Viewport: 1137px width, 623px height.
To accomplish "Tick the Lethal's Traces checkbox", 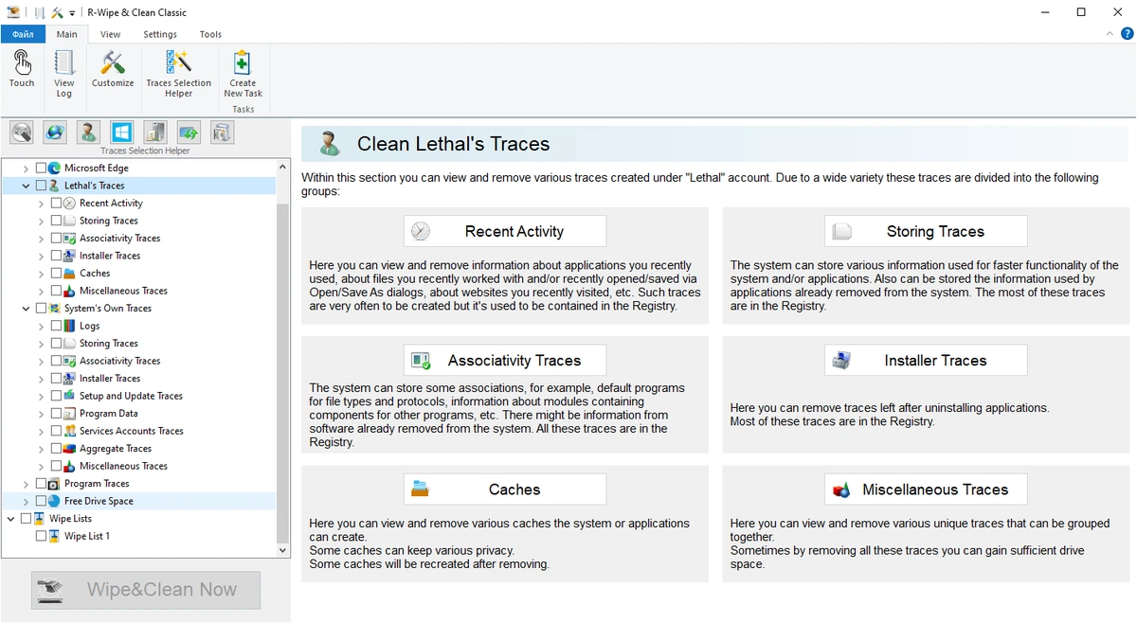I will [41, 186].
